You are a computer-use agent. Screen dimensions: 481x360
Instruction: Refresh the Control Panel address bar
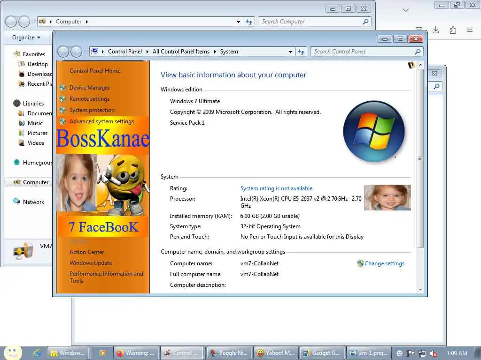[301, 52]
